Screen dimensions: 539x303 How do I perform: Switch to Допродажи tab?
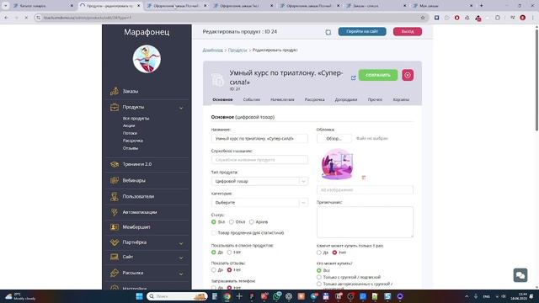point(346,99)
